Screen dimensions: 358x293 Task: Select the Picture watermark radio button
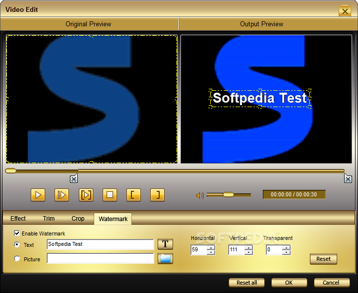point(17,259)
